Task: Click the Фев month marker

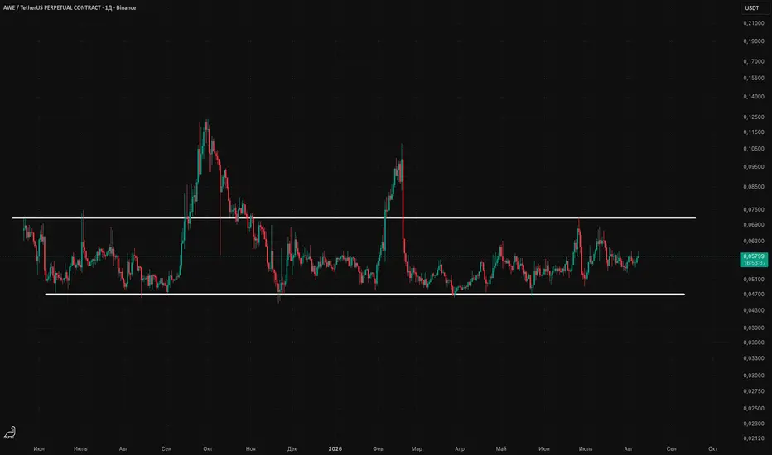Action: (378, 448)
